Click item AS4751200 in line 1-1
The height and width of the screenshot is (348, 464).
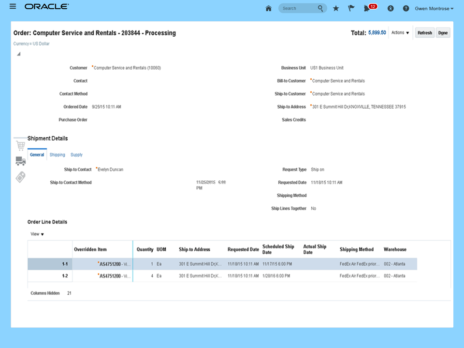pyautogui.click(x=110, y=264)
